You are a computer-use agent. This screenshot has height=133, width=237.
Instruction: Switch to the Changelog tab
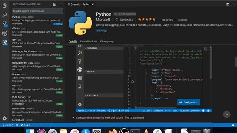(107, 41)
